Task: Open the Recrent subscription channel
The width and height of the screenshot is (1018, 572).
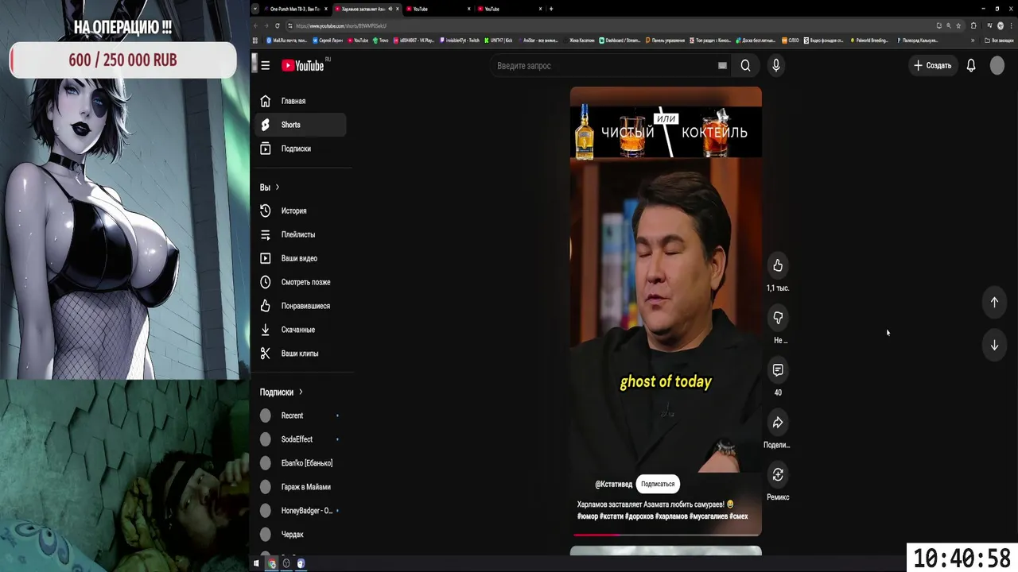Action: point(301,415)
